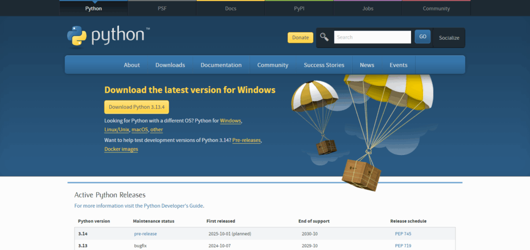Click 'Download the latest version for Windows' heading

pos(190,90)
